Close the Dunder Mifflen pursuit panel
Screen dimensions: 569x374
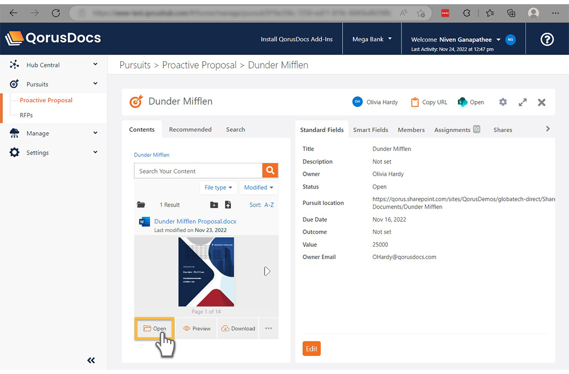pyautogui.click(x=541, y=103)
